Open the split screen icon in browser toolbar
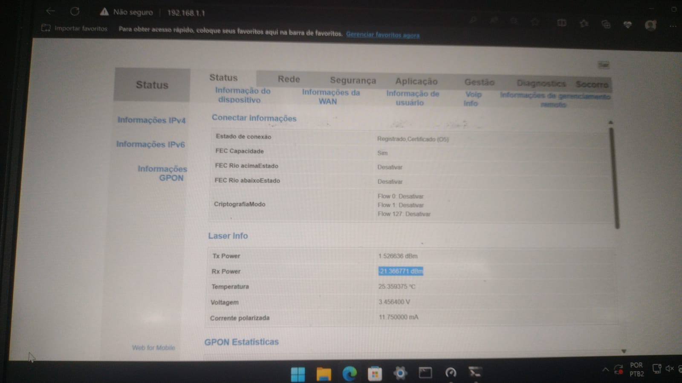This screenshot has height=383, width=682. [x=562, y=23]
